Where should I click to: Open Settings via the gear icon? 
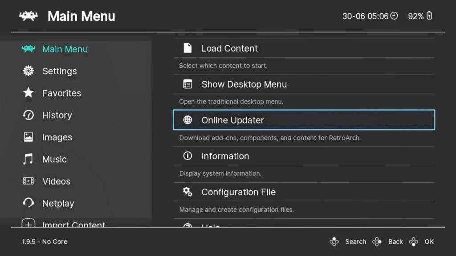[28, 71]
